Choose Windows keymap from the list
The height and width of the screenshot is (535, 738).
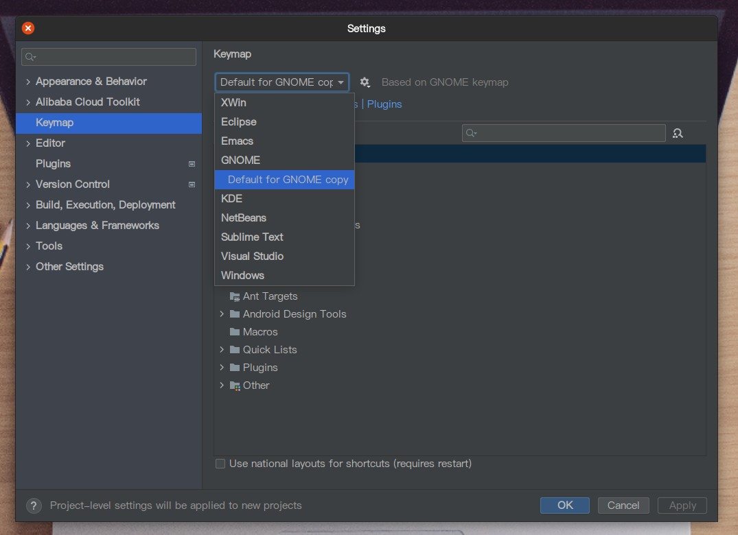(284, 276)
